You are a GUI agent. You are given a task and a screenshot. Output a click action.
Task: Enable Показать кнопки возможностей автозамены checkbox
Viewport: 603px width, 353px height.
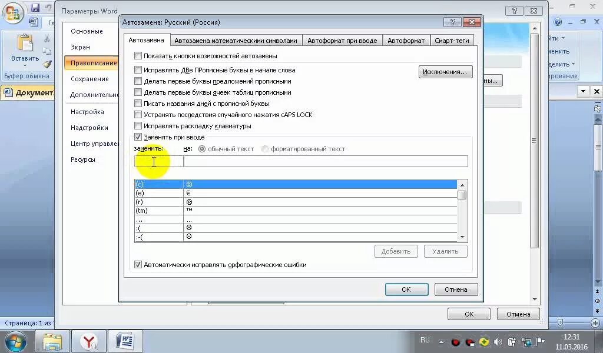point(138,56)
